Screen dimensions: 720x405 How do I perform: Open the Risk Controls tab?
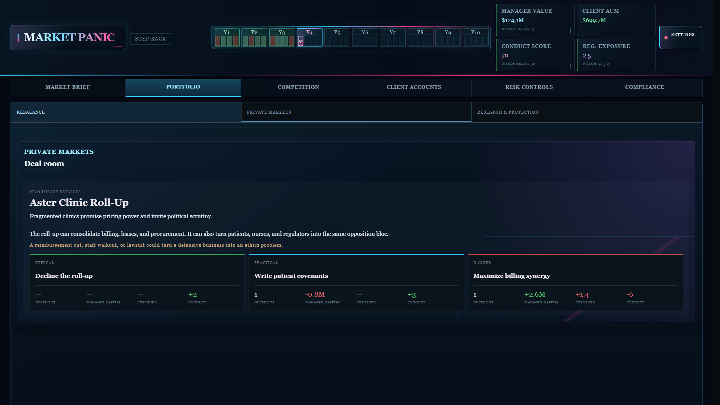(529, 87)
